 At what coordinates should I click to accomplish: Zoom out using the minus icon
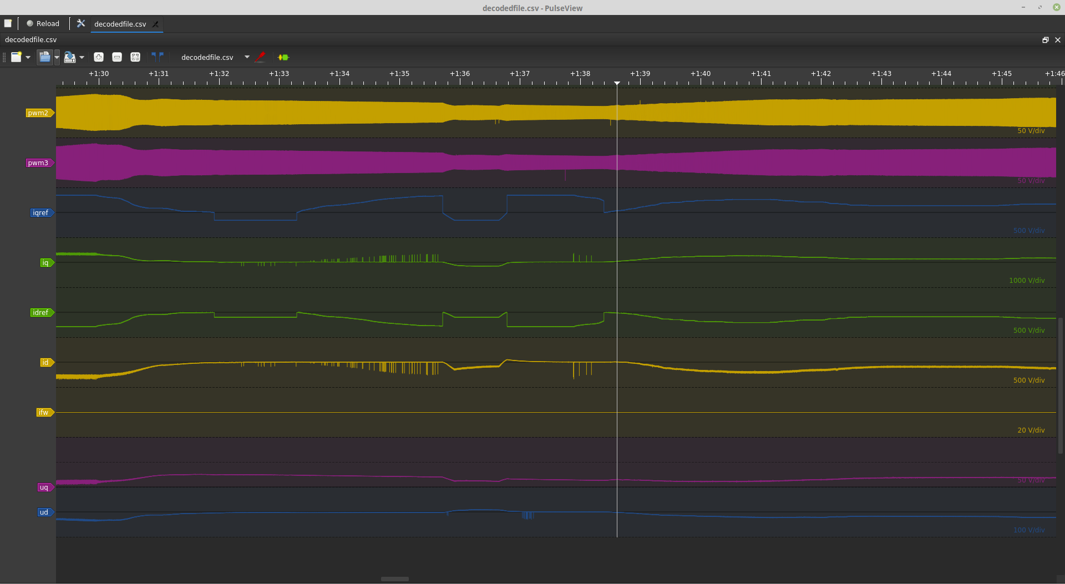click(x=117, y=57)
